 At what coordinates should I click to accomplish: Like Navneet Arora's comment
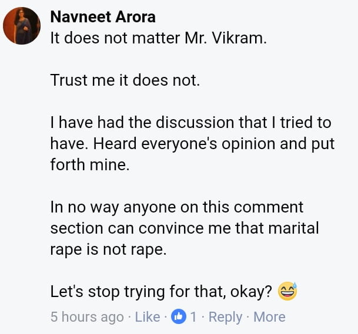pos(148,317)
